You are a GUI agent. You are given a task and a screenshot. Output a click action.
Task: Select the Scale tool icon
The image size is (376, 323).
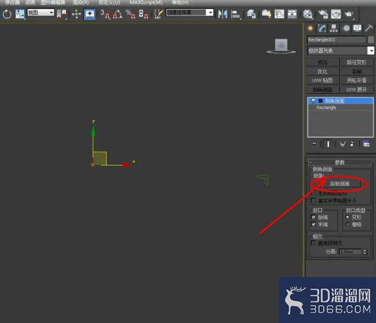pos(19,14)
